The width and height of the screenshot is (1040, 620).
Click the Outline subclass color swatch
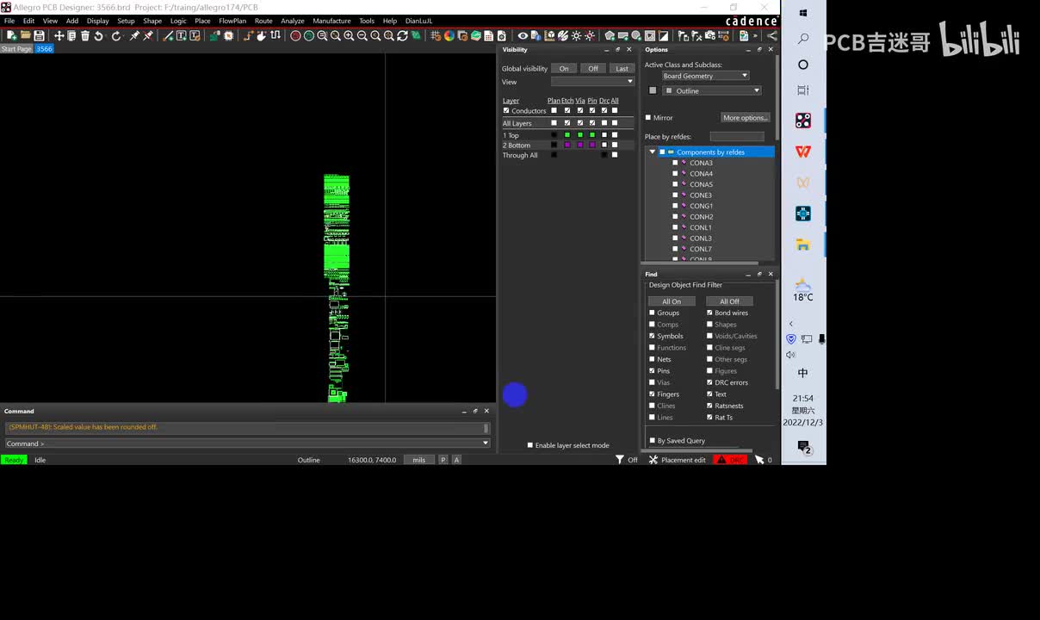(x=653, y=90)
